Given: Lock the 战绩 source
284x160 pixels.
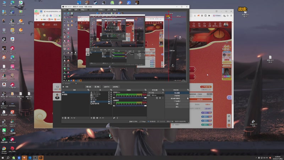Looking at the screenshot, I should [x=111, y=102].
